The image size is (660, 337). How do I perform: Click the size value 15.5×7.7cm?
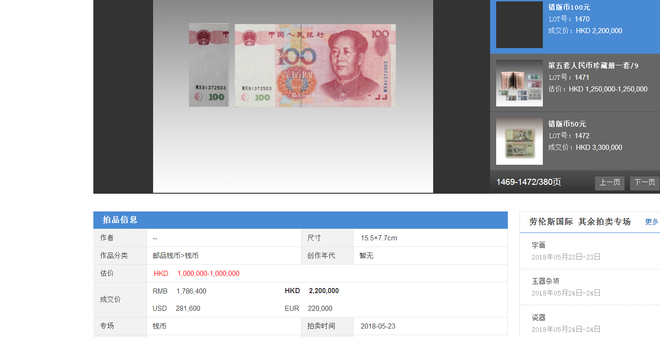coord(379,238)
